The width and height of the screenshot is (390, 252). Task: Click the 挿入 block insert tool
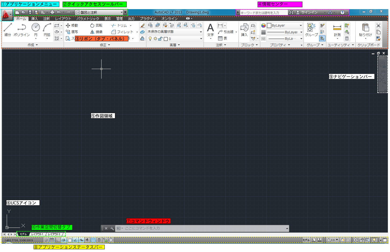pyautogui.click(x=244, y=30)
